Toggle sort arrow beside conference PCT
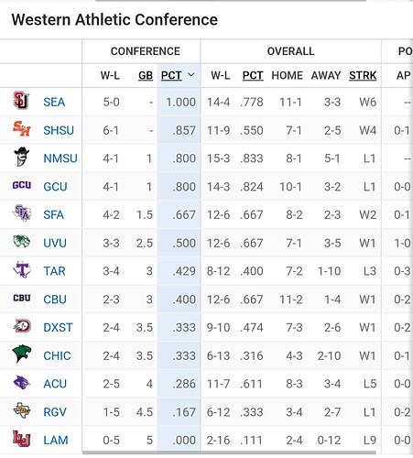 [x=191, y=75]
